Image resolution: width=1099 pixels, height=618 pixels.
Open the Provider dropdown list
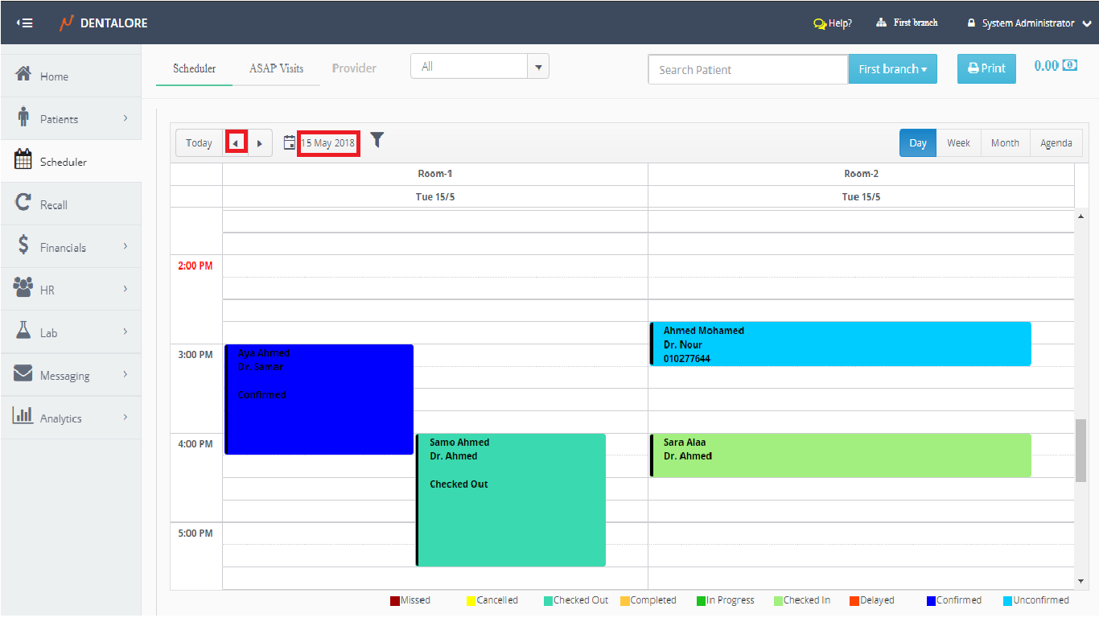pyautogui.click(x=538, y=67)
